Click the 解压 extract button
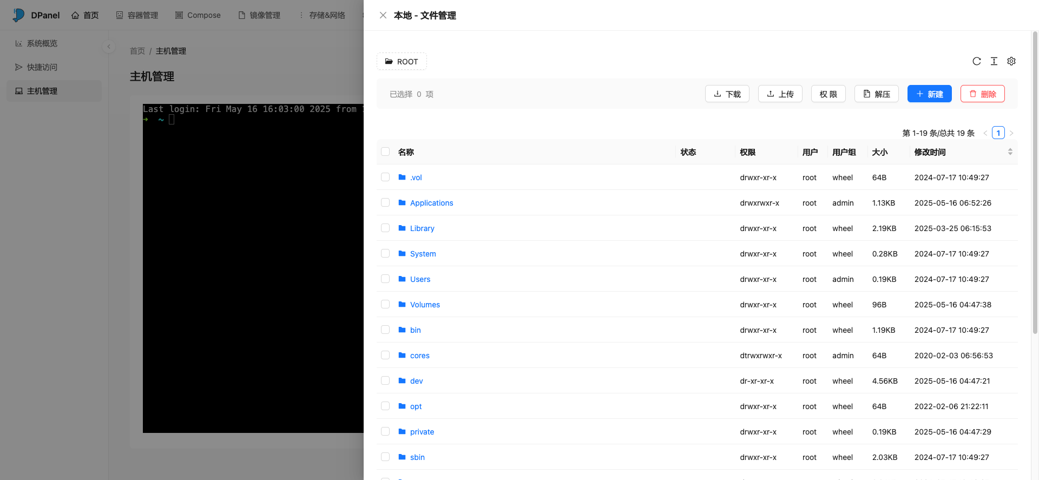 (x=877, y=94)
